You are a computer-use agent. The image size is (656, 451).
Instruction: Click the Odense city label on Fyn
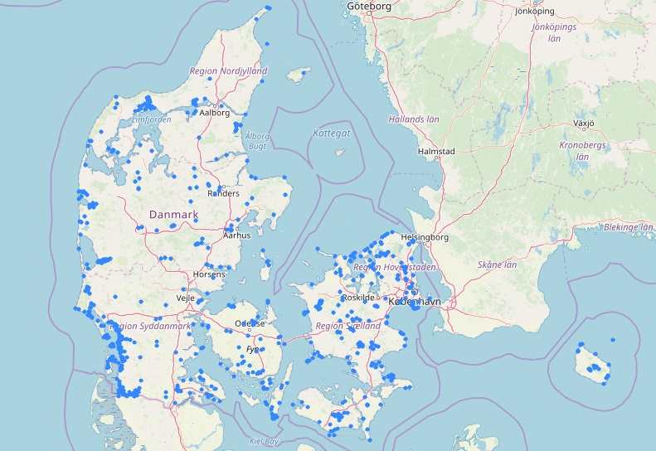(250, 323)
